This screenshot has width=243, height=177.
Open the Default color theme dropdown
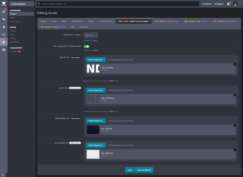pos(91,35)
